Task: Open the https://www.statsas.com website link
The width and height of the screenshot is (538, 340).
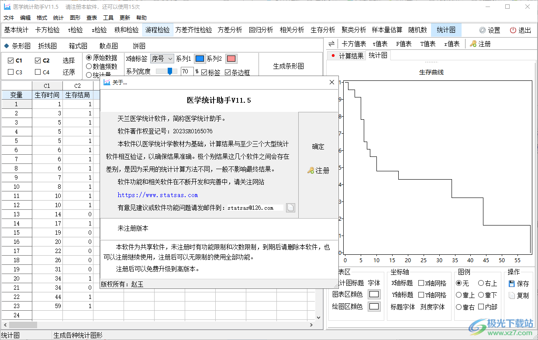Action: click(157, 195)
